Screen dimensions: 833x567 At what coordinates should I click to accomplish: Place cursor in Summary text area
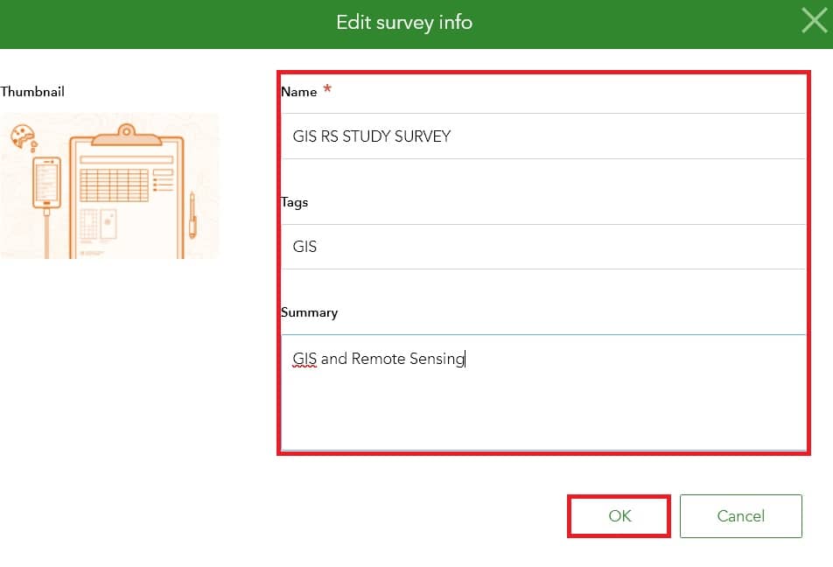click(x=542, y=393)
